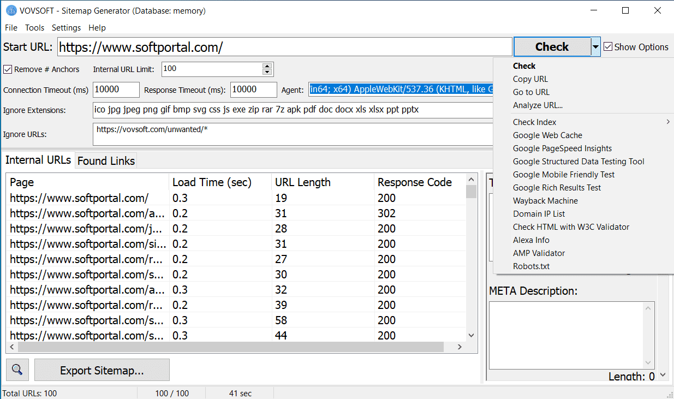
Task: Open the Settings menu
Action: point(66,28)
